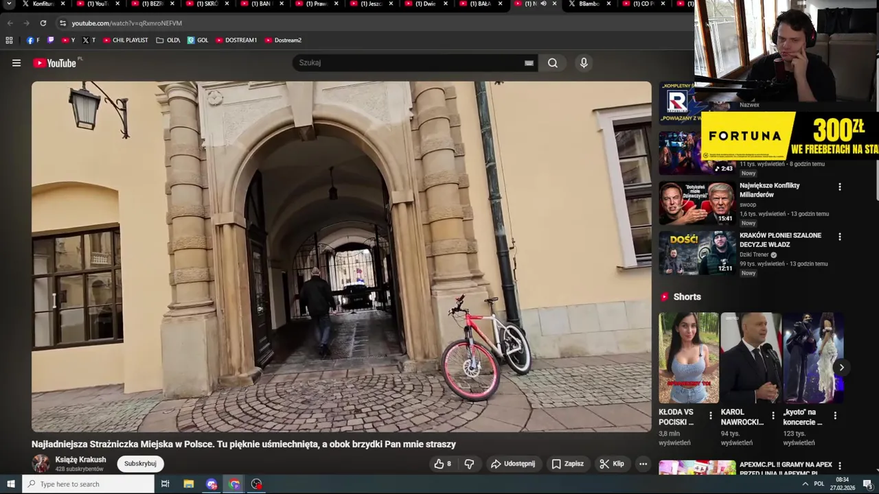879x494 pixels.
Task: Go to YouTube home via logo
Action: (55, 63)
